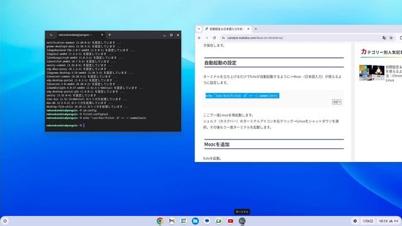Open Google Calendar shelf icon
402x226 pixels.
point(183,221)
